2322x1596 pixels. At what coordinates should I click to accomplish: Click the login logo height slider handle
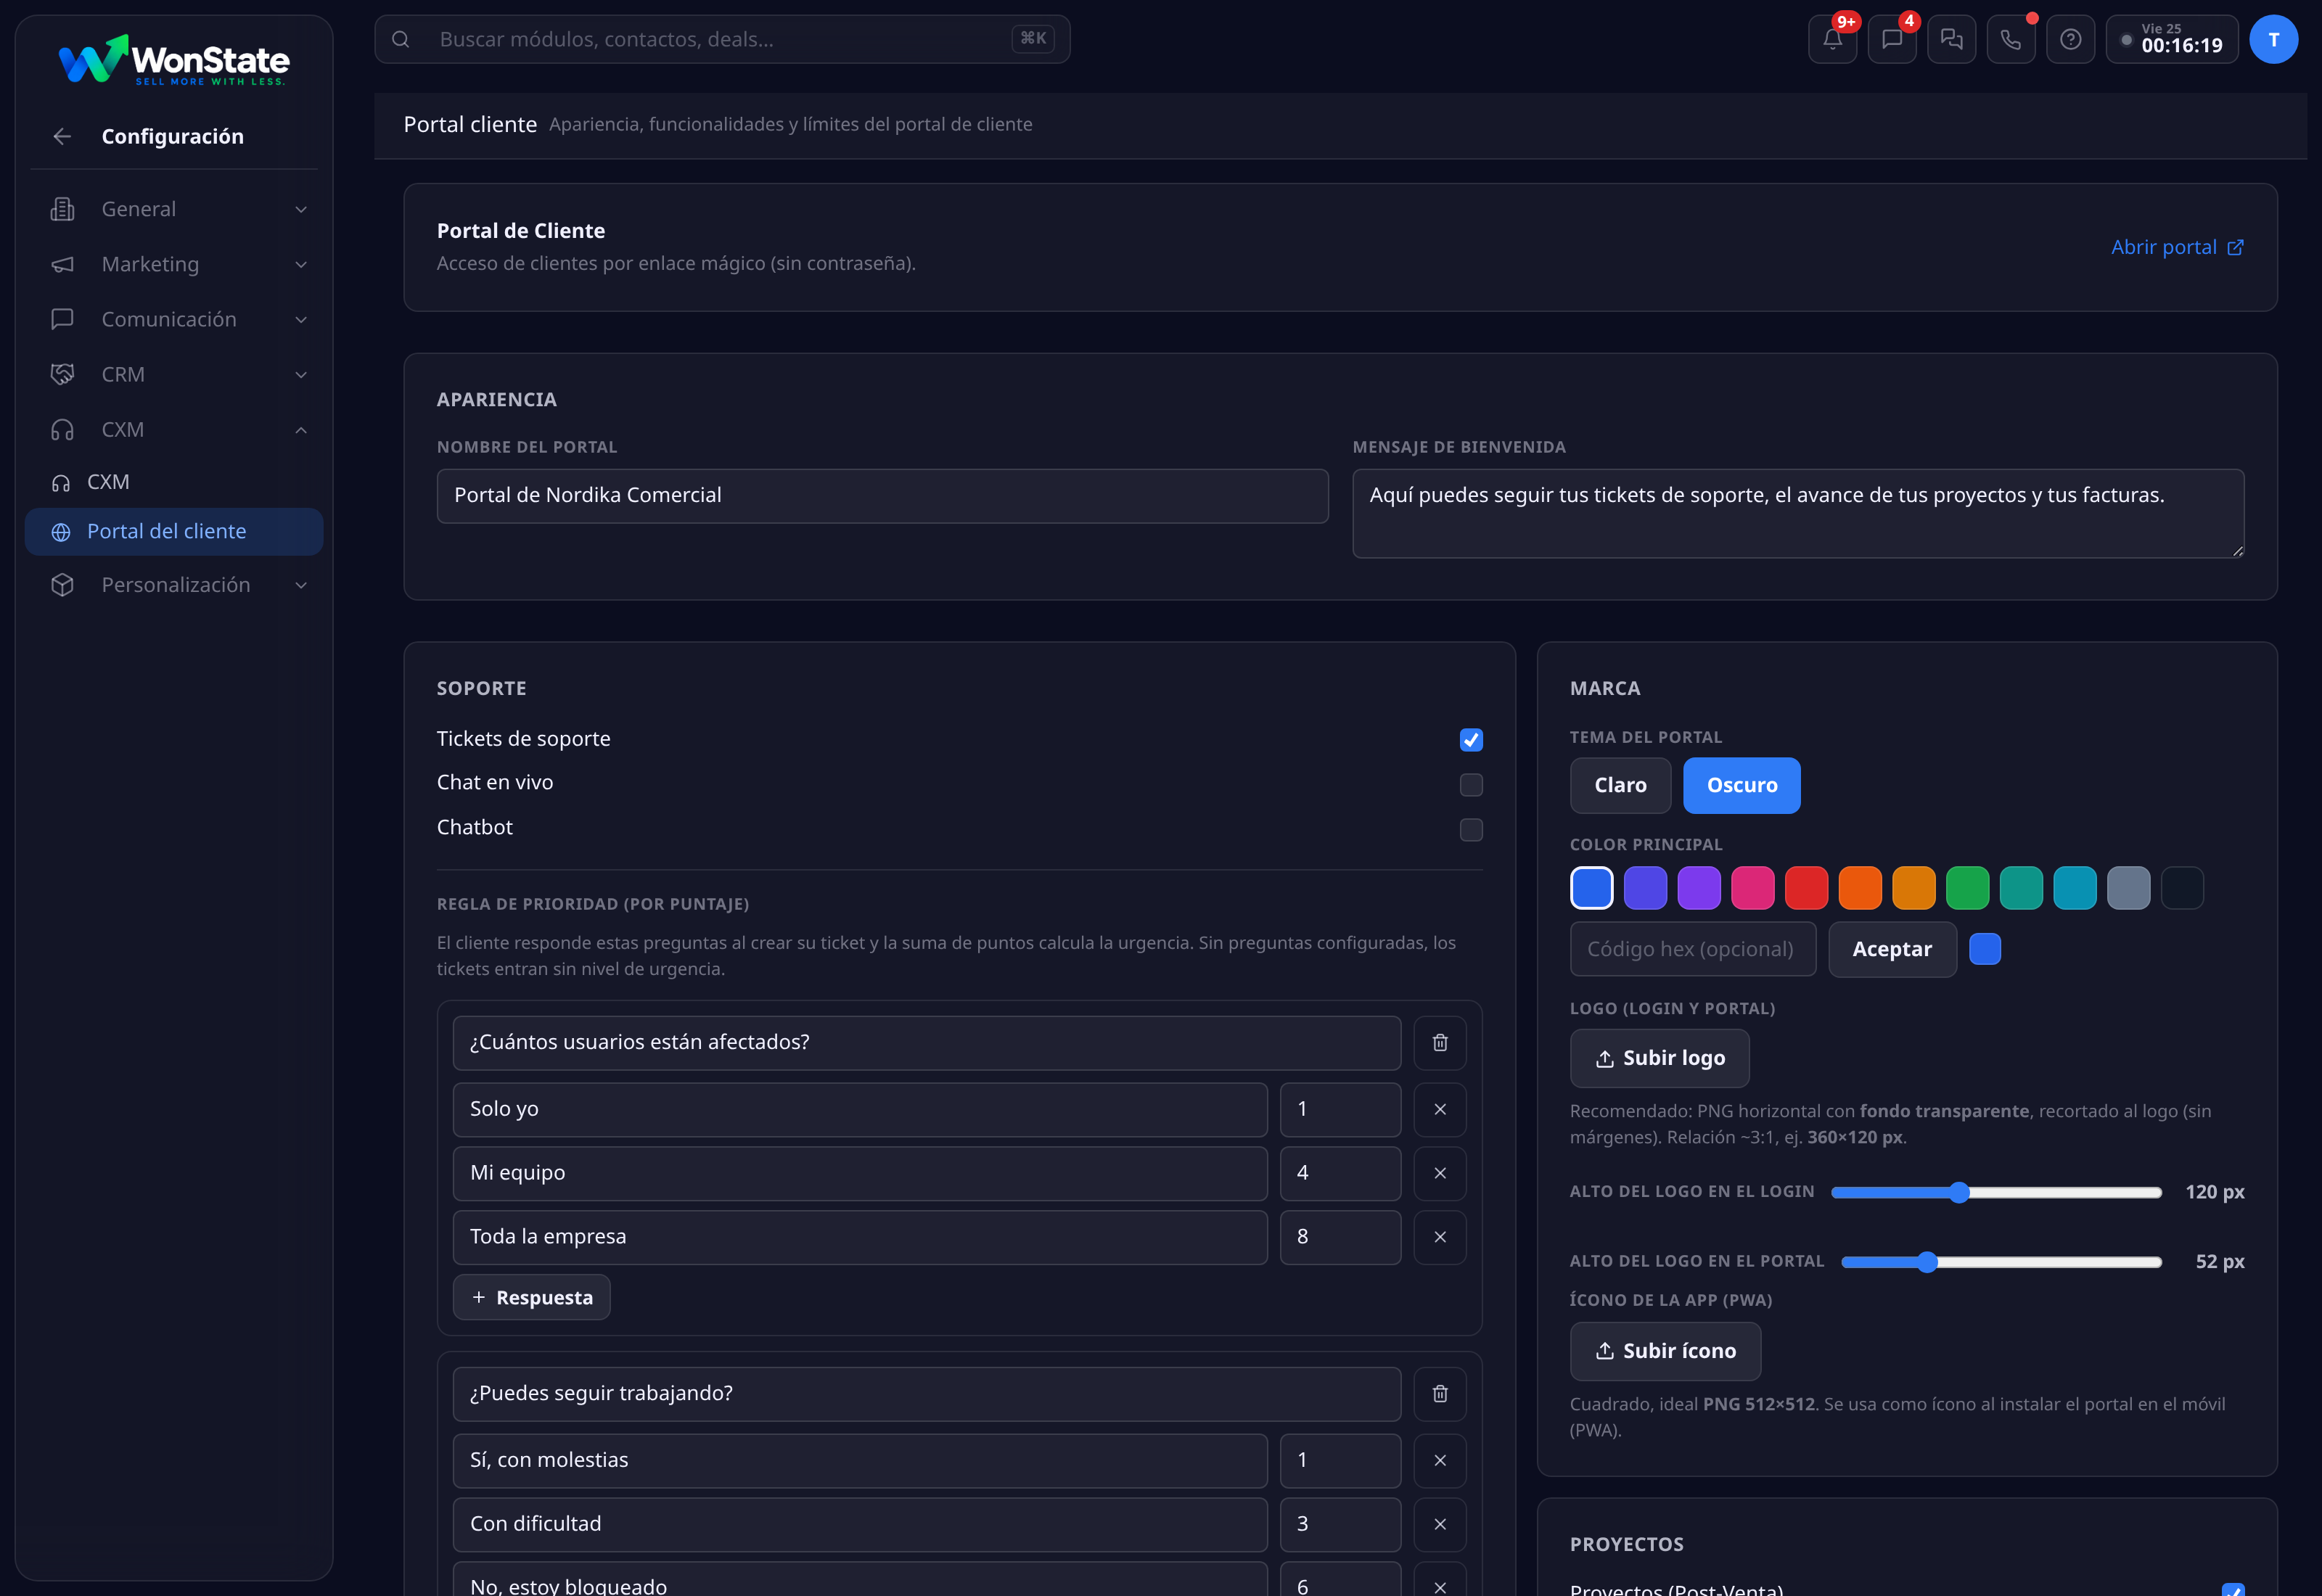click(1959, 1192)
